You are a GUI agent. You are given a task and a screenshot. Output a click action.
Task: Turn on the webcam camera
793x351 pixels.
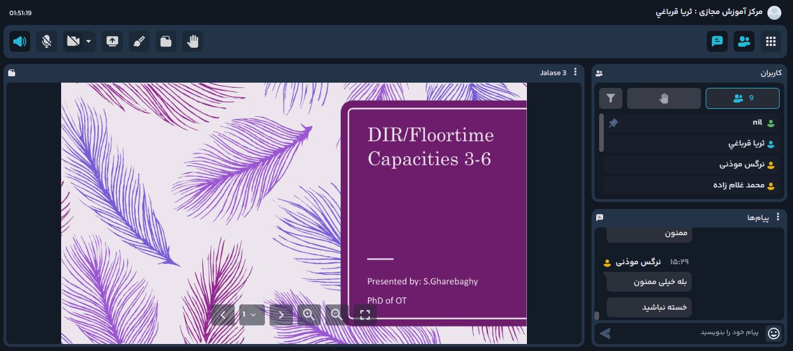point(73,41)
